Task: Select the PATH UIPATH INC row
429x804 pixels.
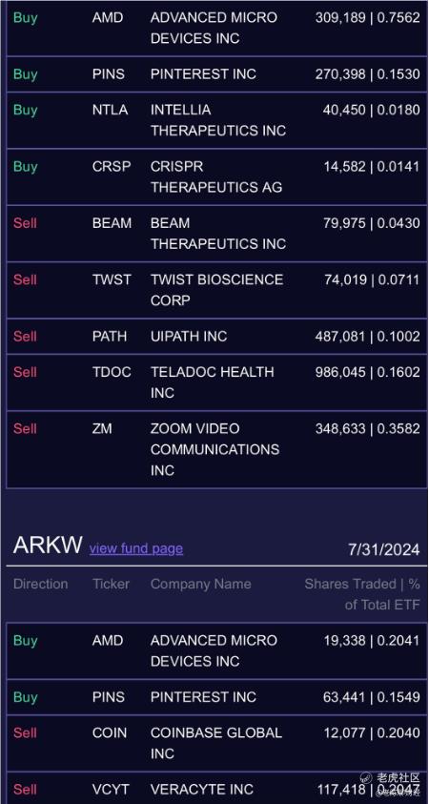Action: coord(216,337)
